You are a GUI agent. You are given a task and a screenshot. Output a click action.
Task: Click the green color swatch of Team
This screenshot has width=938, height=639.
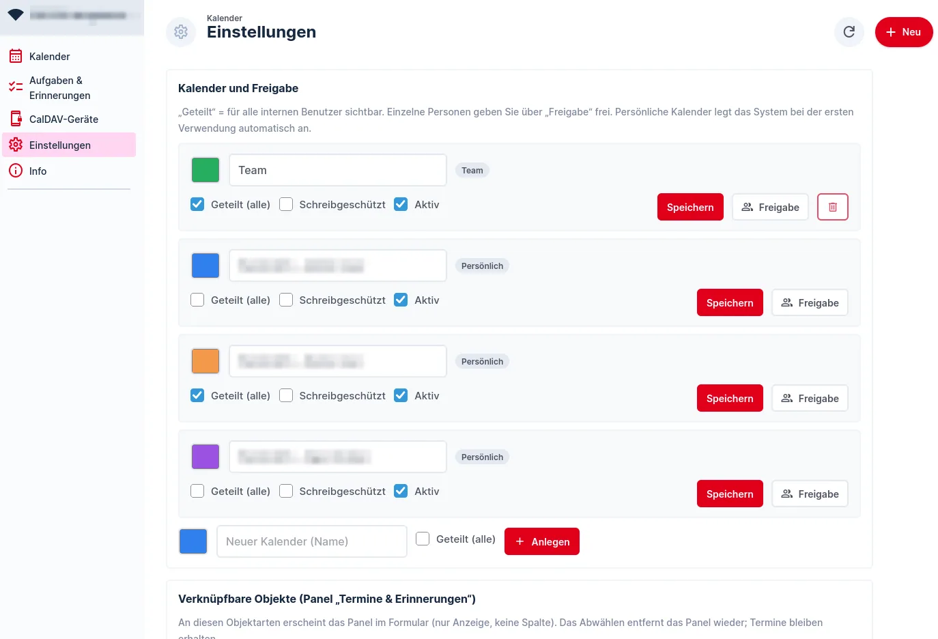(x=205, y=170)
